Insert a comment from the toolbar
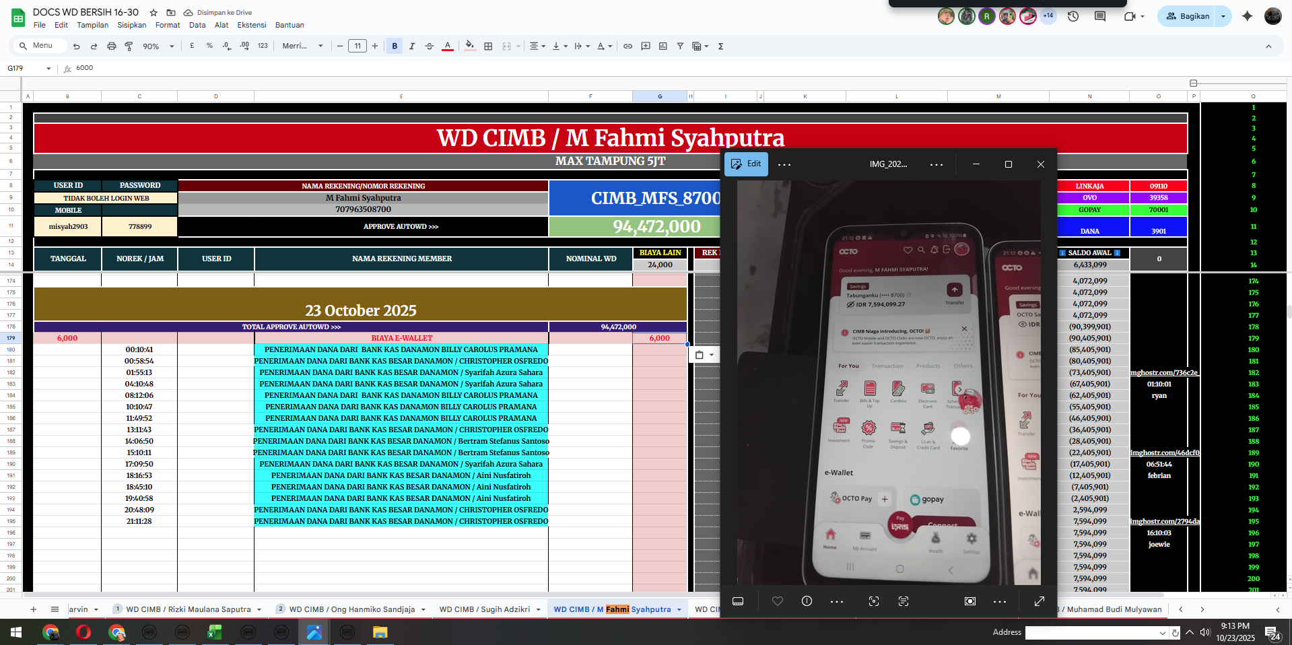Viewport: 1292px width, 645px height. (x=646, y=46)
